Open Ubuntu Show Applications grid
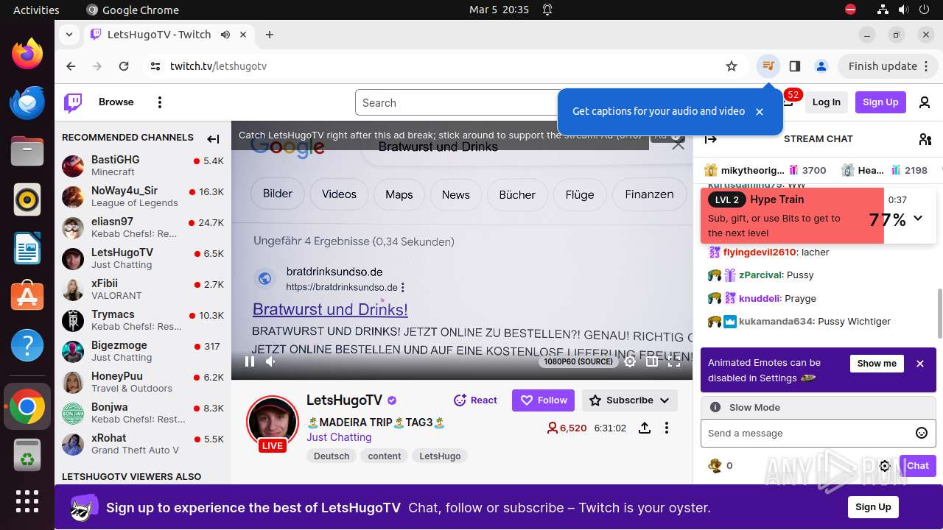The image size is (943, 530). [27, 501]
